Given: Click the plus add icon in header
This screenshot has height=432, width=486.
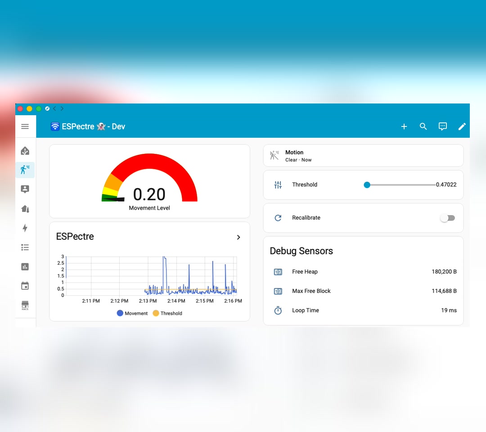Looking at the screenshot, I should point(404,126).
